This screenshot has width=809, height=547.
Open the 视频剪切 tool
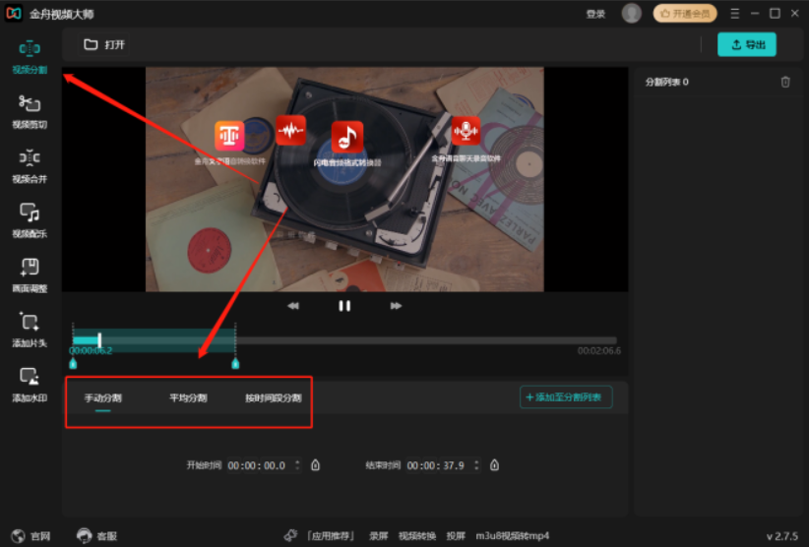30,112
